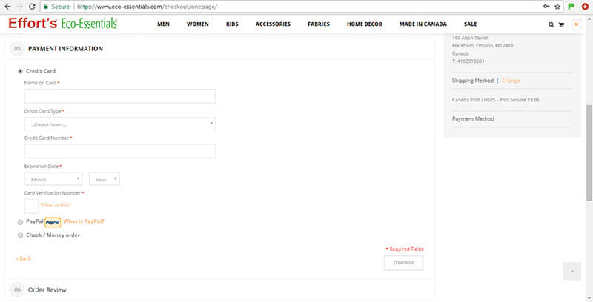Image resolution: width=593 pixels, height=302 pixels.
Task: Choose the Check / Money order option
Action: (x=20, y=235)
